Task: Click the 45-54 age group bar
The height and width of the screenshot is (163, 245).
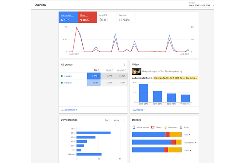Action: [82, 141]
